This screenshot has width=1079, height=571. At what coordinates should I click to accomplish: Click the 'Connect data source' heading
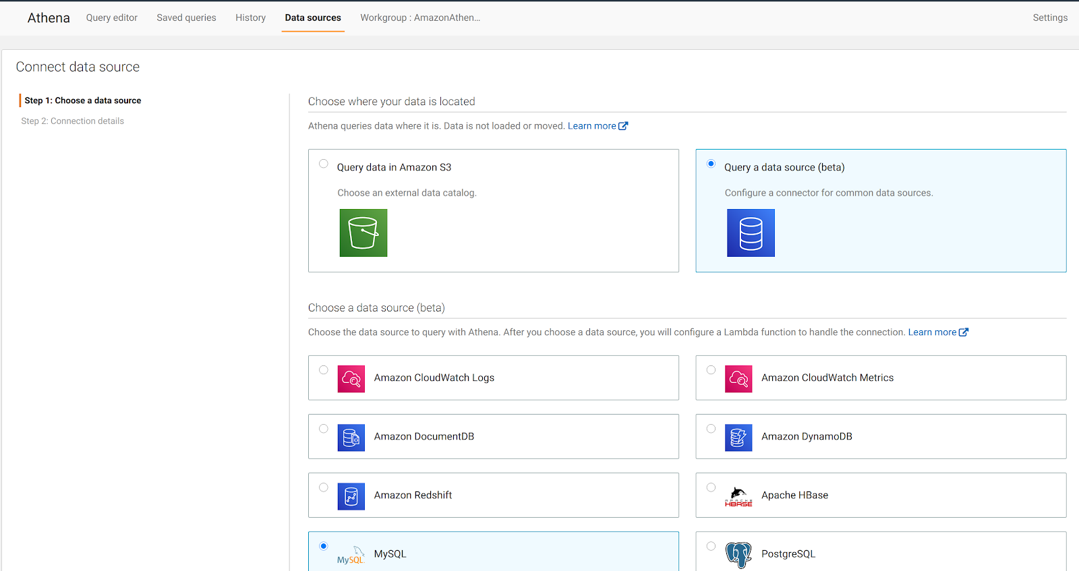78,67
